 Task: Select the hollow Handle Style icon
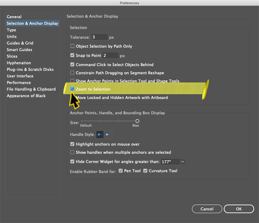[108, 134]
